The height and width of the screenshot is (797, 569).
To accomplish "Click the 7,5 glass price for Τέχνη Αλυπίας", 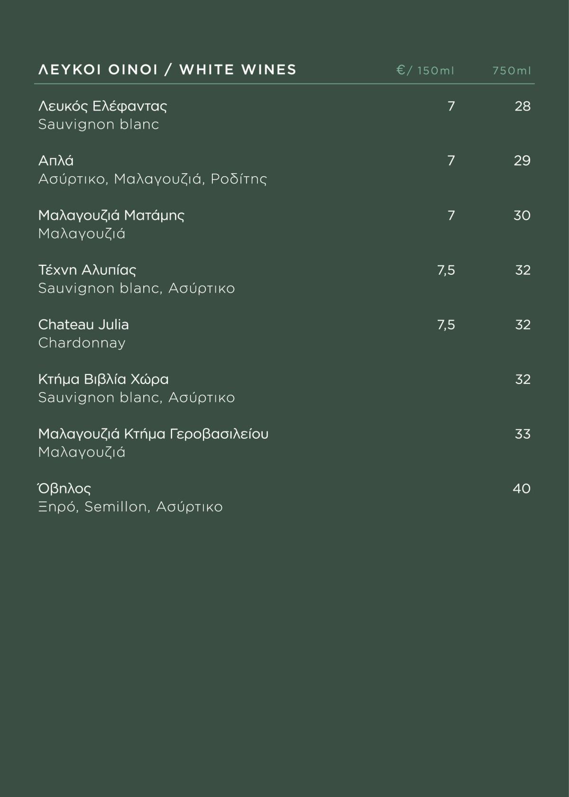I will (x=446, y=270).
